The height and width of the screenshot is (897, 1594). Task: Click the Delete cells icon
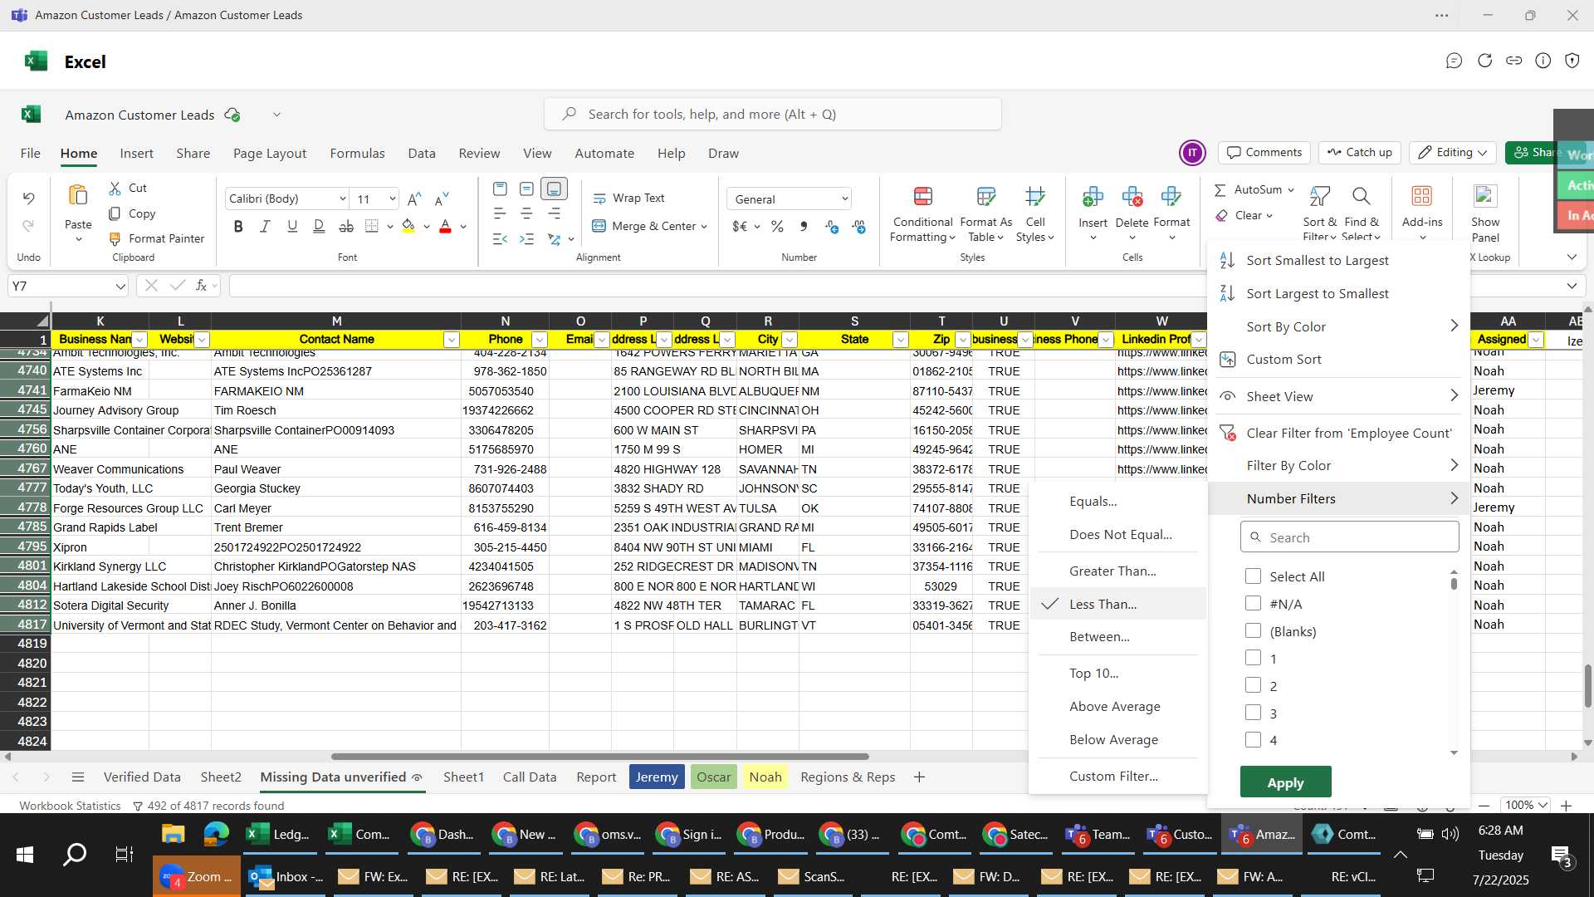click(x=1132, y=198)
